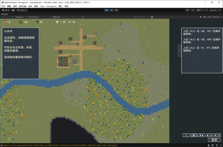Click the food basket resource icon

click(21, 22)
